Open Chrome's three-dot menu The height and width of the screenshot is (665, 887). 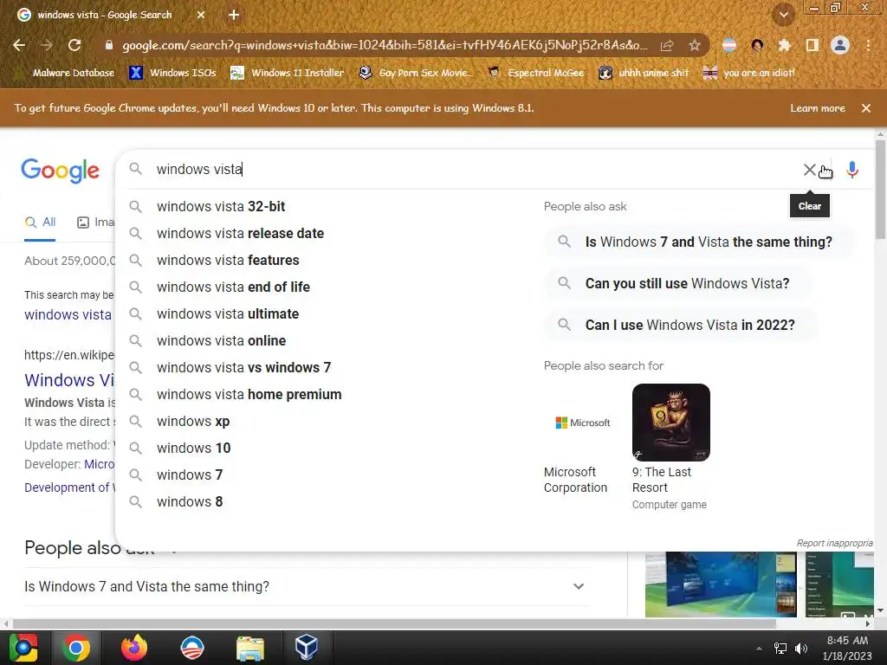point(868,45)
